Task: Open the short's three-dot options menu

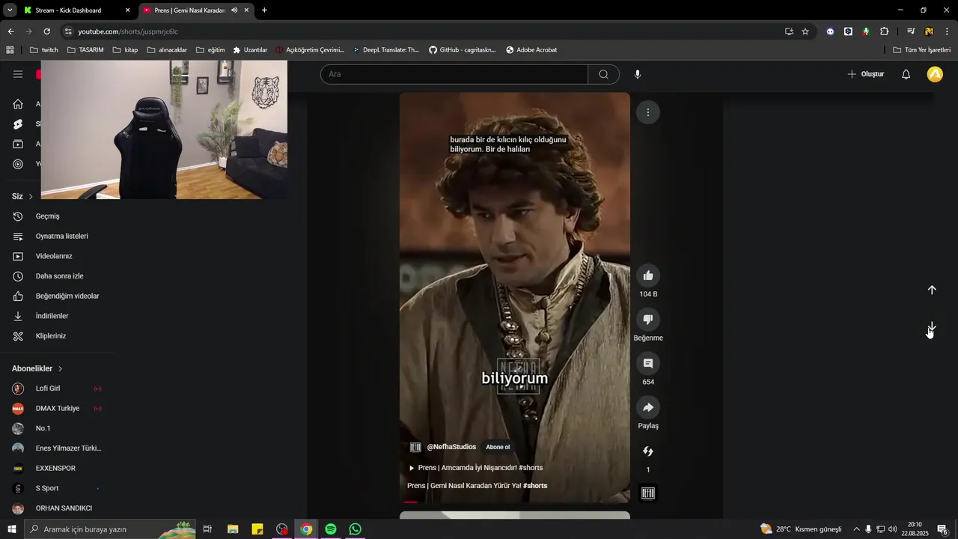Action: pos(648,112)
